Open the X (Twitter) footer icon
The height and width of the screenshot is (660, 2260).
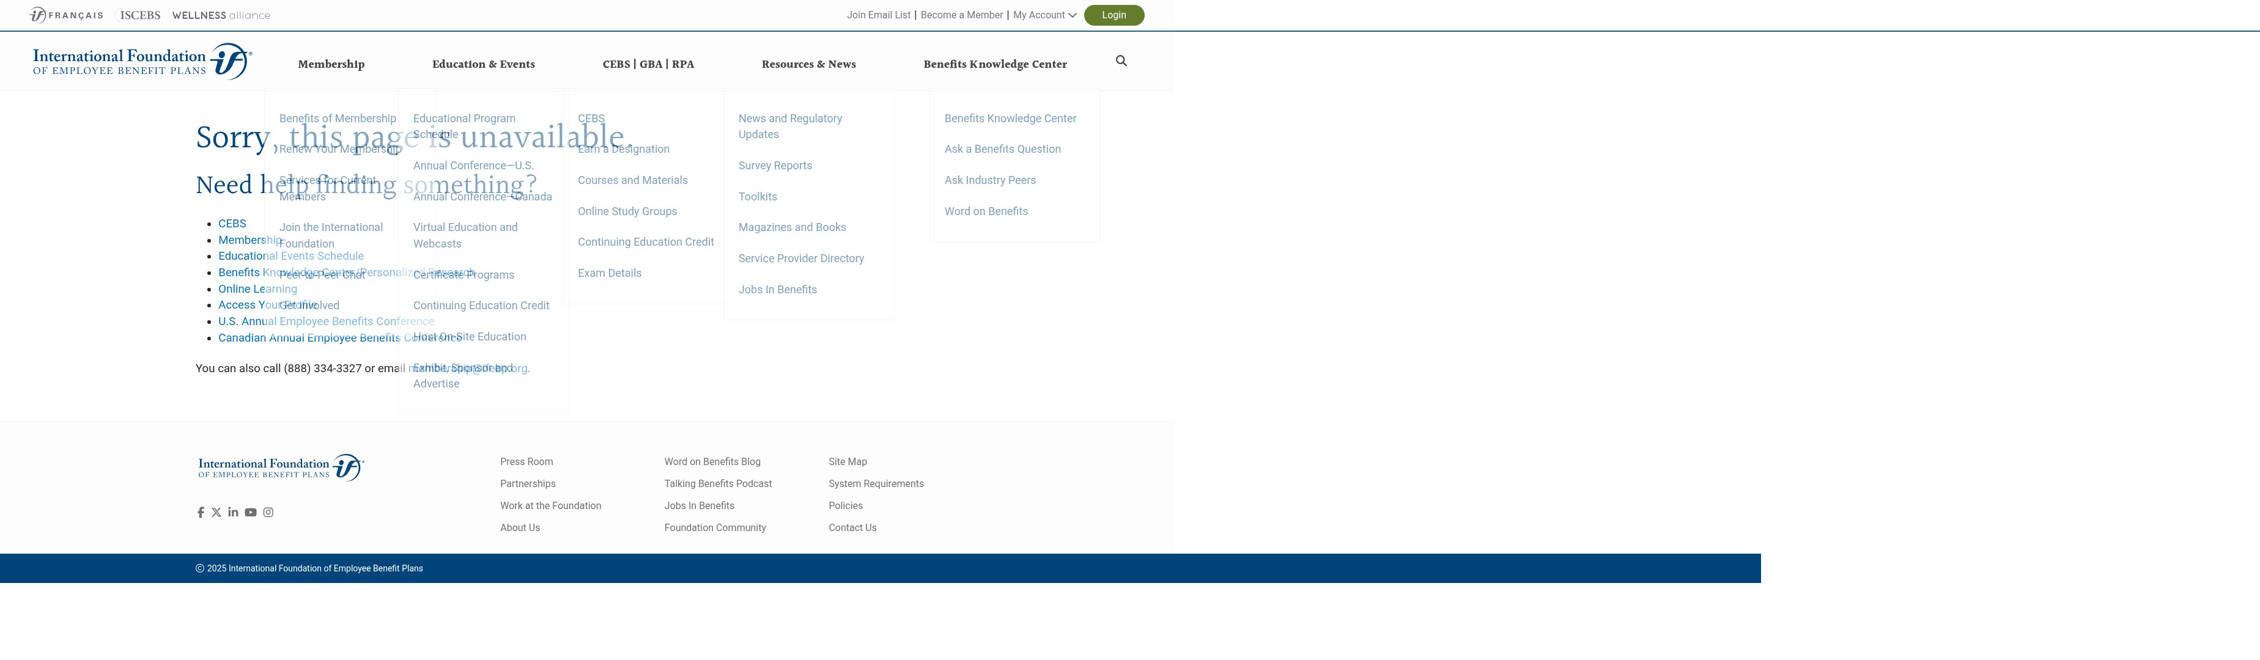click(216, 513)
